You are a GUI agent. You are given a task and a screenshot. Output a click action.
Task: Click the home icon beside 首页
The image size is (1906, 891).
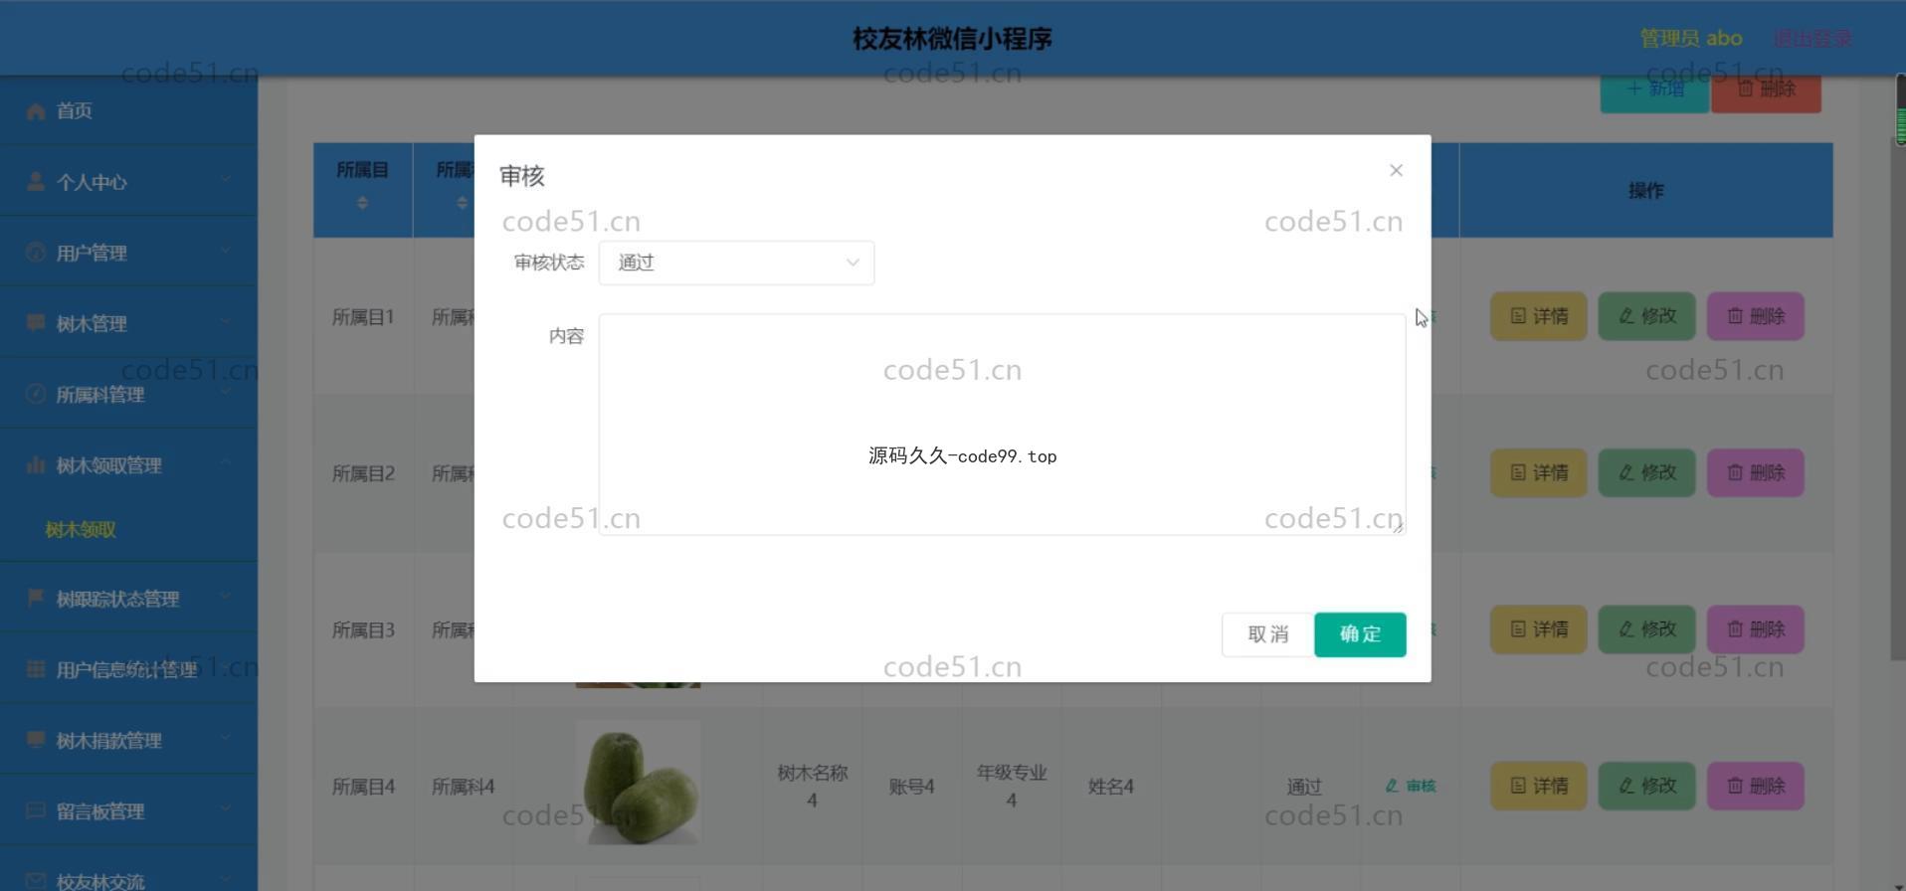36,111
